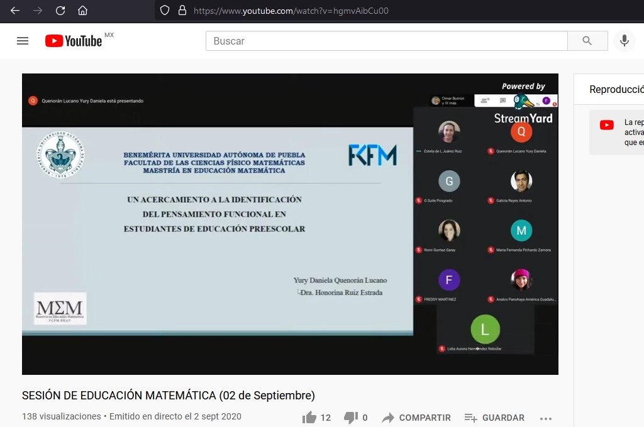Start voice search with the microphone
This screenshot has height=427, width=644.
(625, 41)
